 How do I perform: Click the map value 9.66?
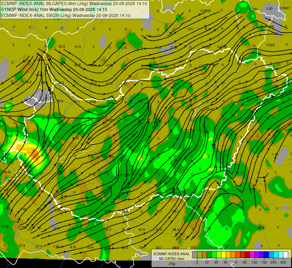click(93, 102)
